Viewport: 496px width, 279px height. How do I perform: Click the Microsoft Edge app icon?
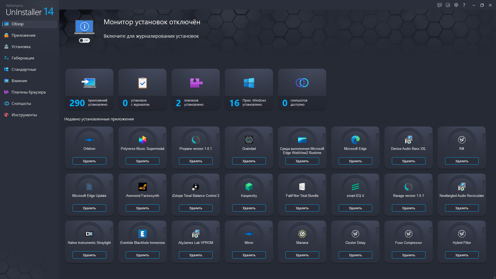point(355,140)
